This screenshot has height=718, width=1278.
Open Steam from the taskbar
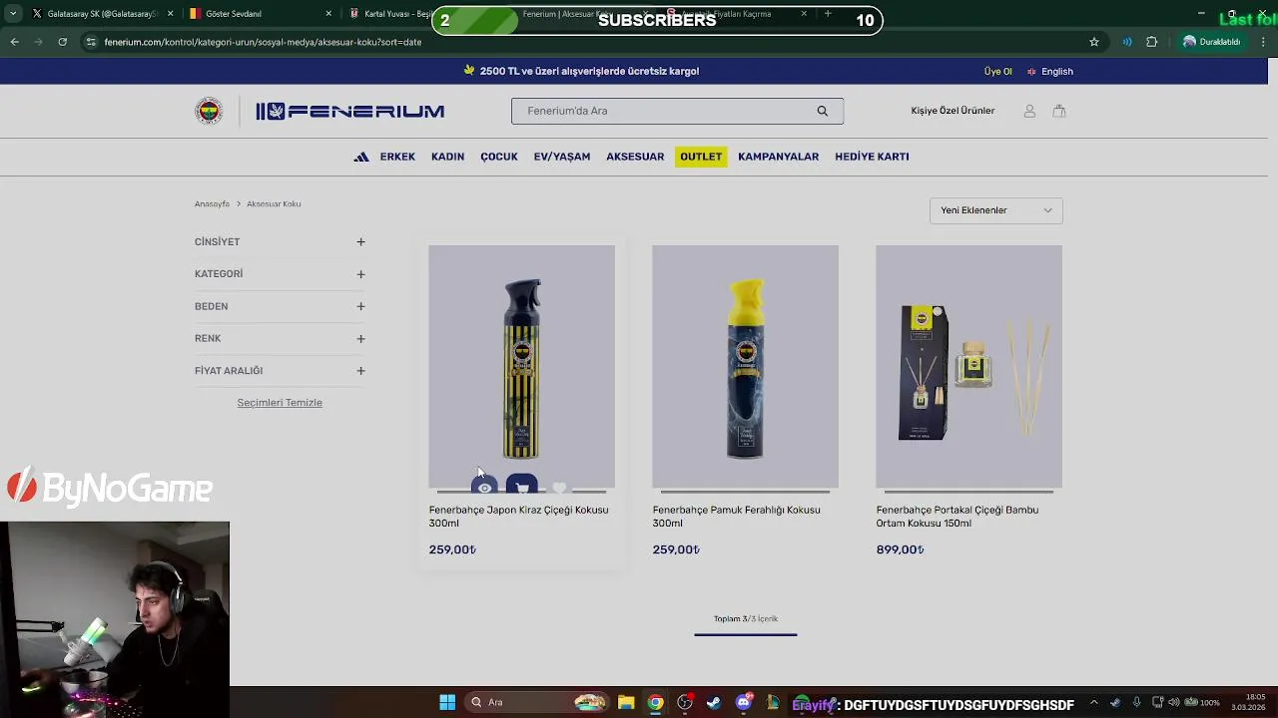coord(714,702)
